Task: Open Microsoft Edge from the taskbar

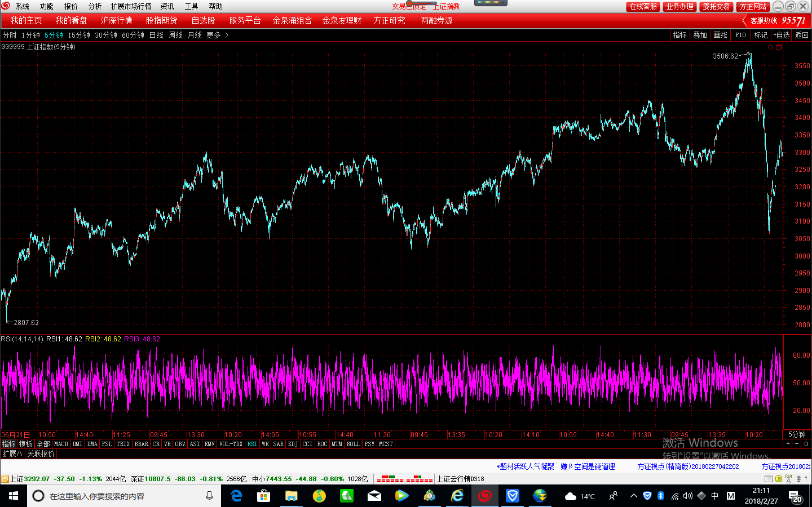Action: click(x=236, y=496)
